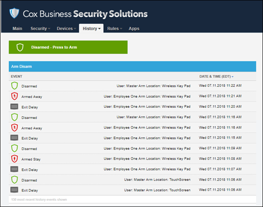Open the Main tab

[17, 29]
